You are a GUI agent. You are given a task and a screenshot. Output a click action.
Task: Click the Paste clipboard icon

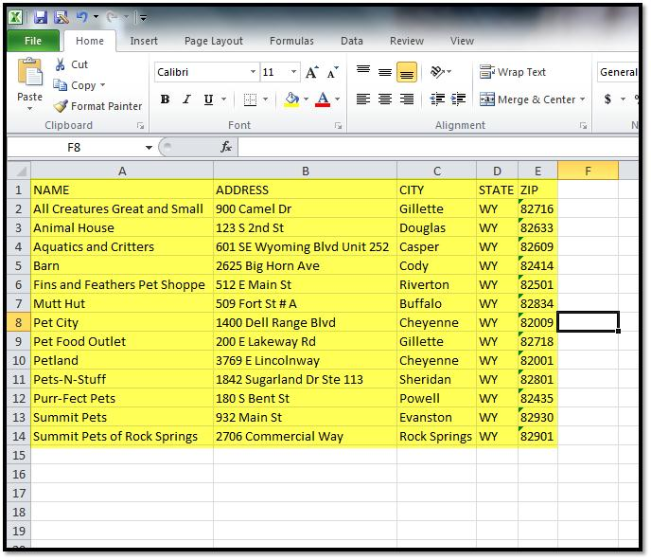(30, 73)
